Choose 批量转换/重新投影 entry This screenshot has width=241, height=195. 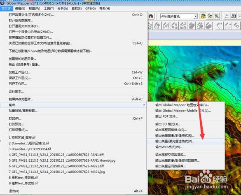pos(73,111)
